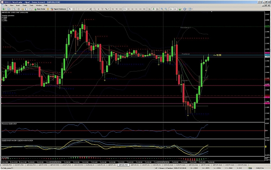Expand the Templates dropdown arrow
This screenshot has width=271, height=170.
(192, 9)
